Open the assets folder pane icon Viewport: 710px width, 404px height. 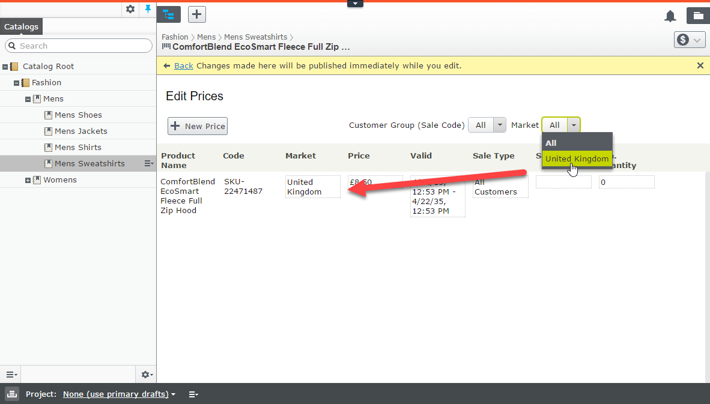coord(697,16)
